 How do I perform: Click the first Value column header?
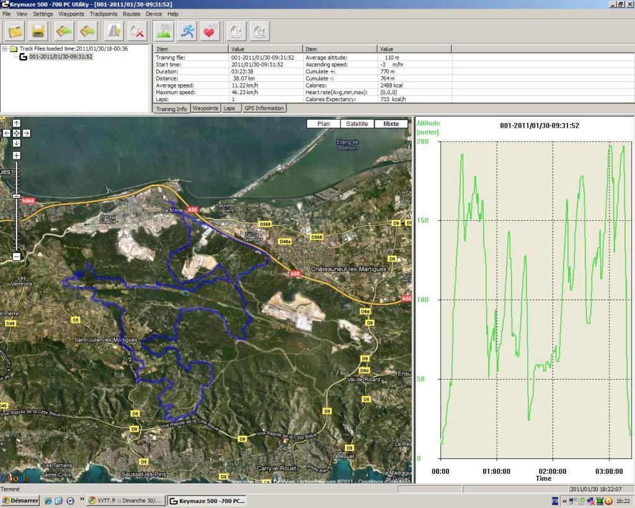coord(265,49)
